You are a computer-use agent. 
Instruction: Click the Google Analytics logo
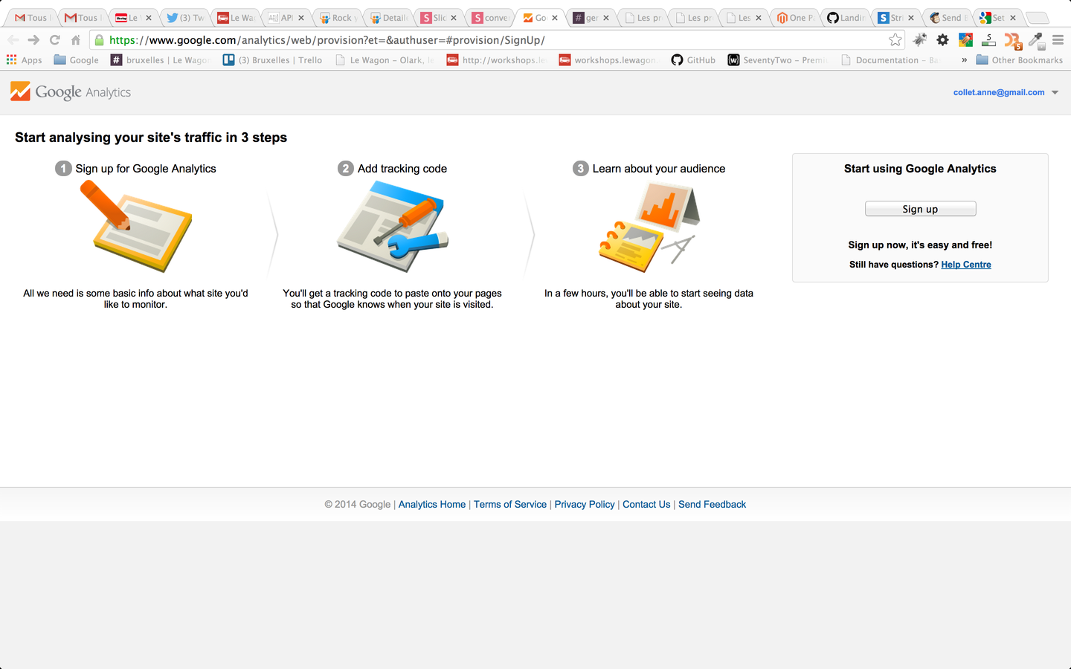(71, 92)
